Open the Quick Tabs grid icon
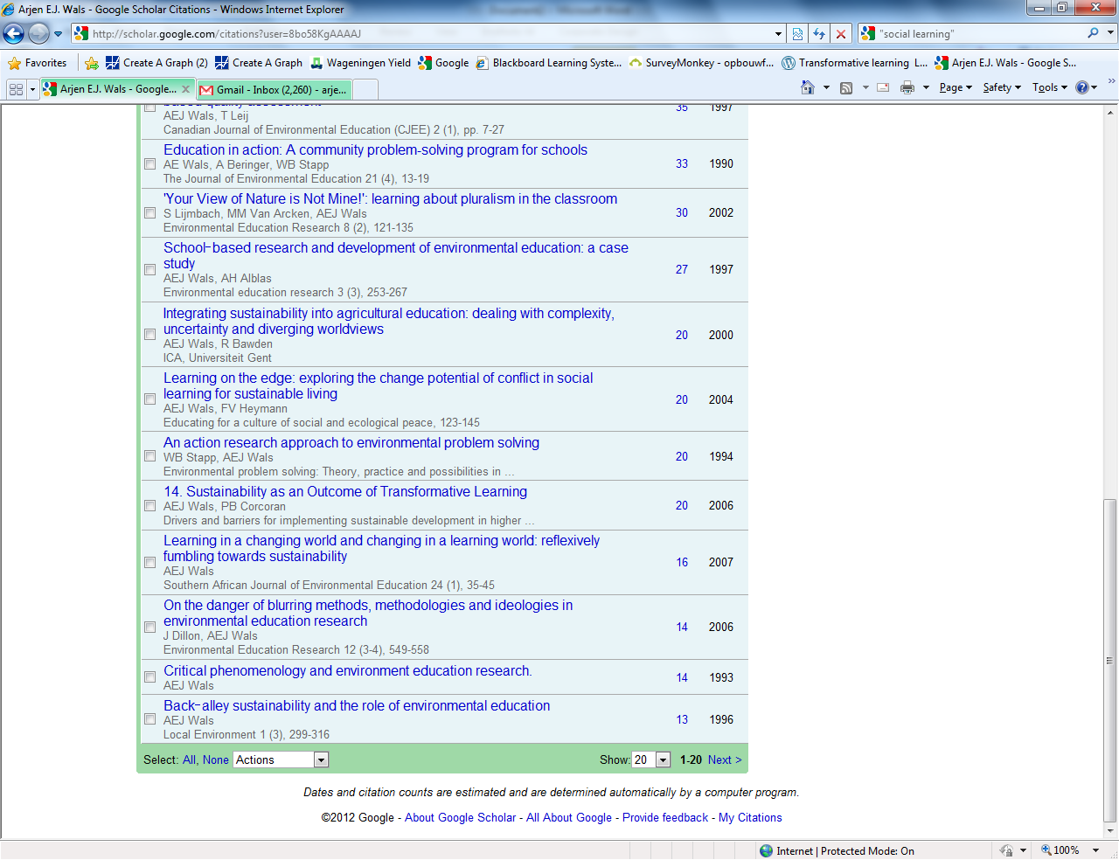This screenshot has width=1119, height=860. 16,89
